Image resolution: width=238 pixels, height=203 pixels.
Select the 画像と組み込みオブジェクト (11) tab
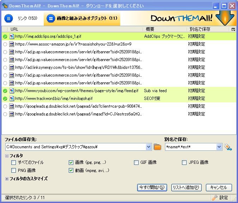click(82, 18)
